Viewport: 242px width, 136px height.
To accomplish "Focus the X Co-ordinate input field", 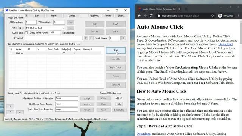I will [31, 22].
